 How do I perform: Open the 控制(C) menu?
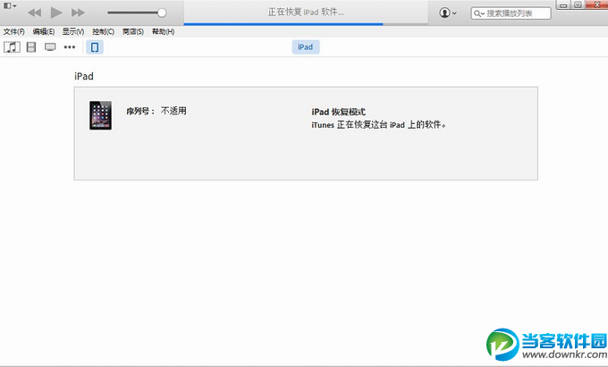(103, 32)
